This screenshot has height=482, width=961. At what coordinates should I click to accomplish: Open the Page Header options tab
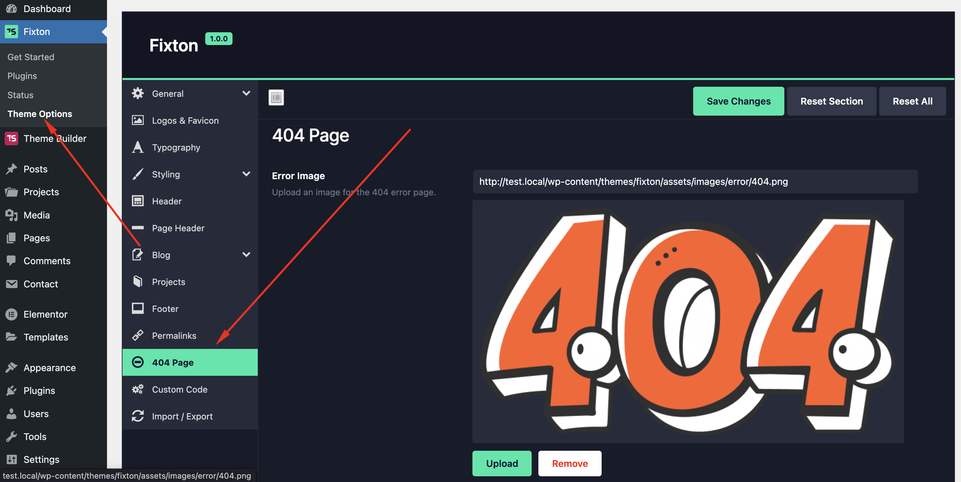tap(178, 228)
